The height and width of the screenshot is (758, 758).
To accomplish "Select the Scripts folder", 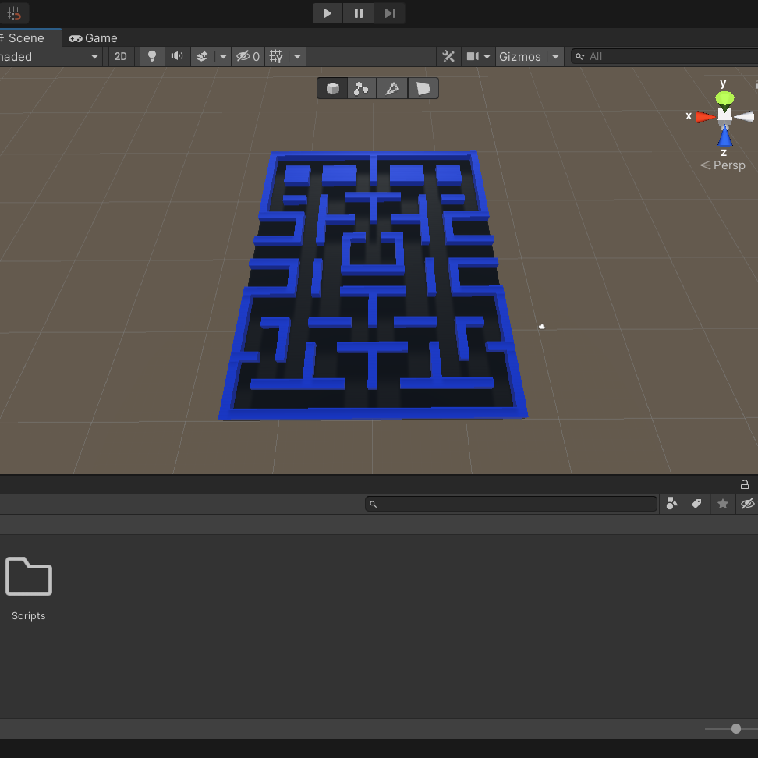I will pyautogui.click(x=29, y=589).
